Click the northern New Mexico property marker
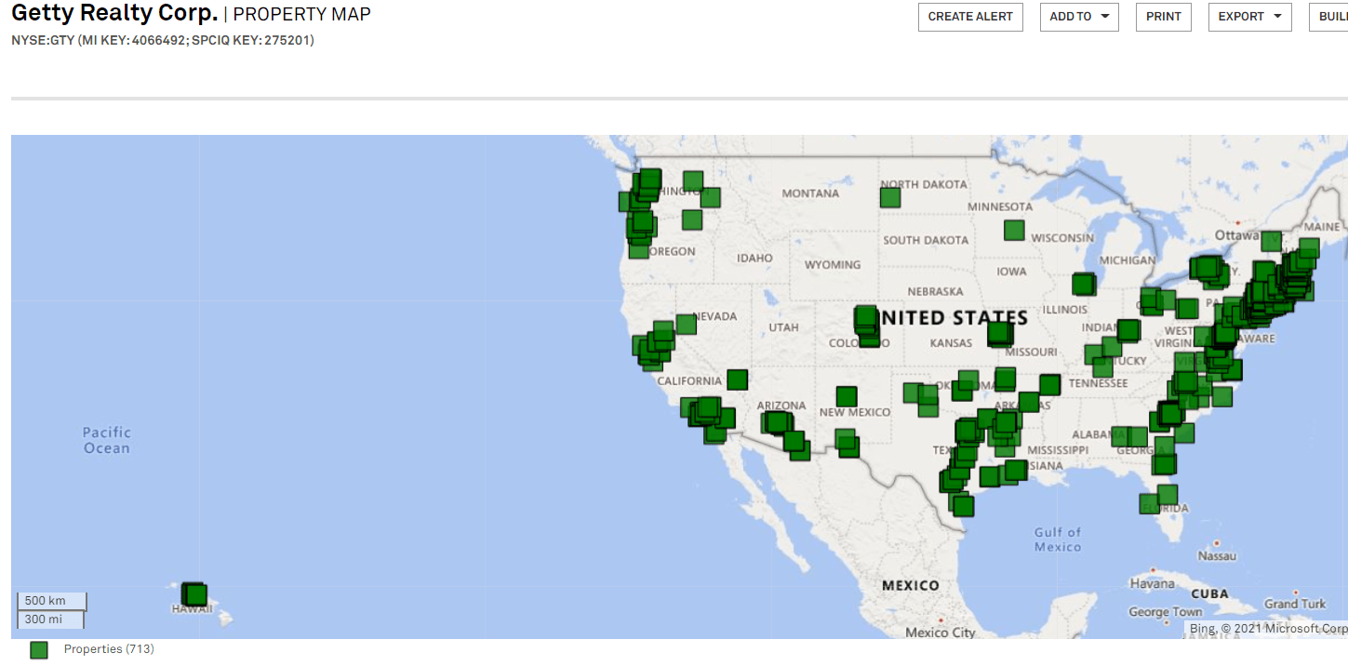This screenshot has height=666, width=1348. coord(846,396)
